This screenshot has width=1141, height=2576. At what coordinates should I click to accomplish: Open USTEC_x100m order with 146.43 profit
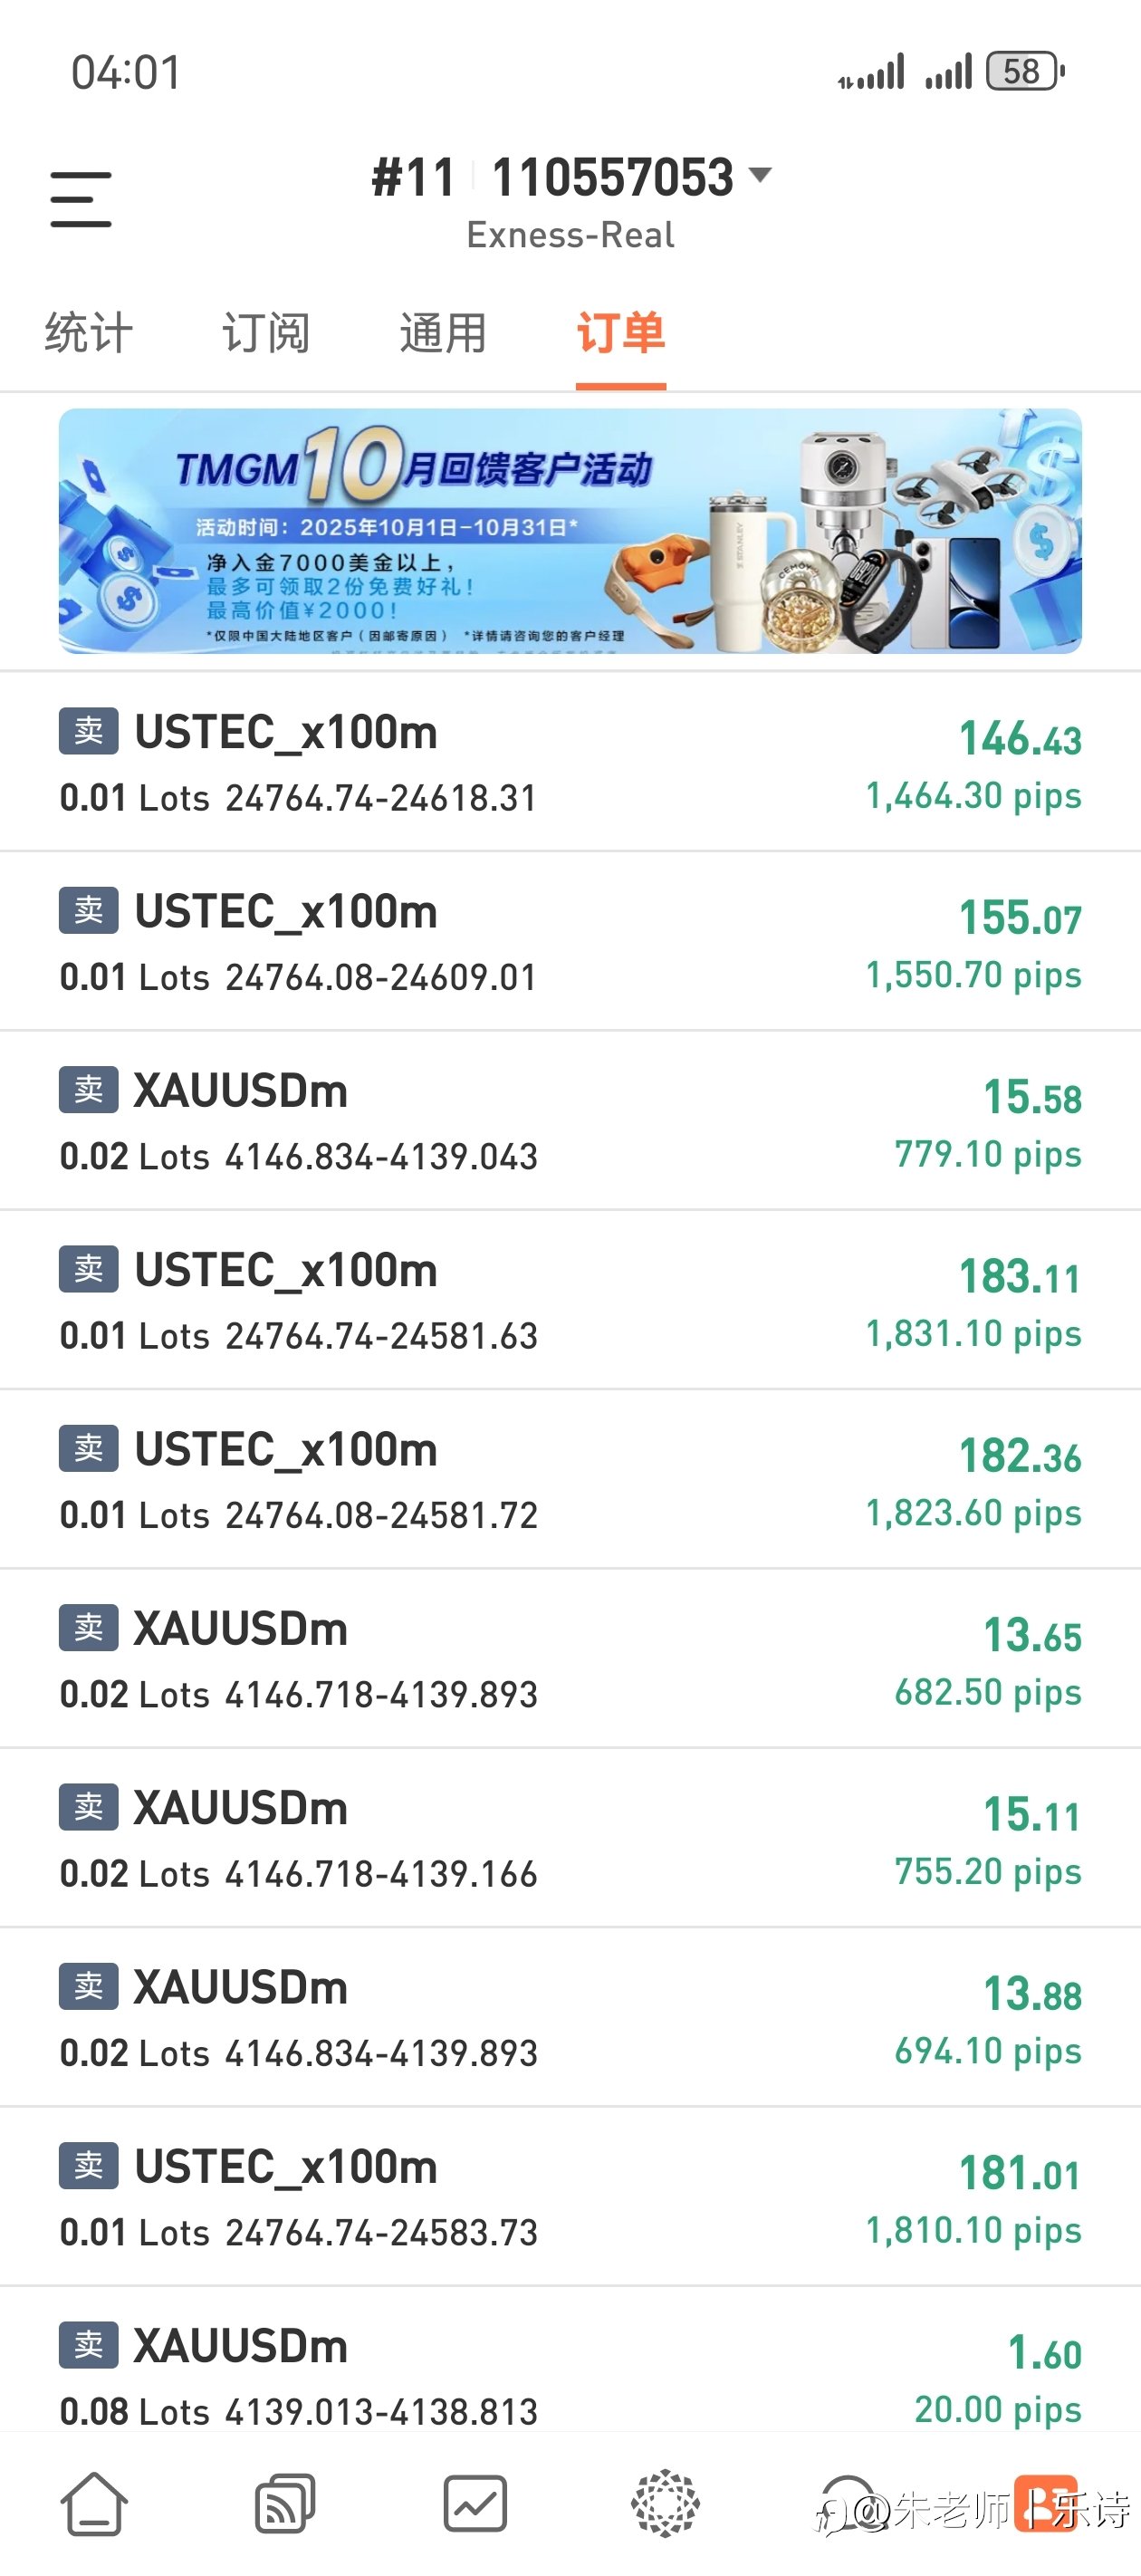click(570, 762)
